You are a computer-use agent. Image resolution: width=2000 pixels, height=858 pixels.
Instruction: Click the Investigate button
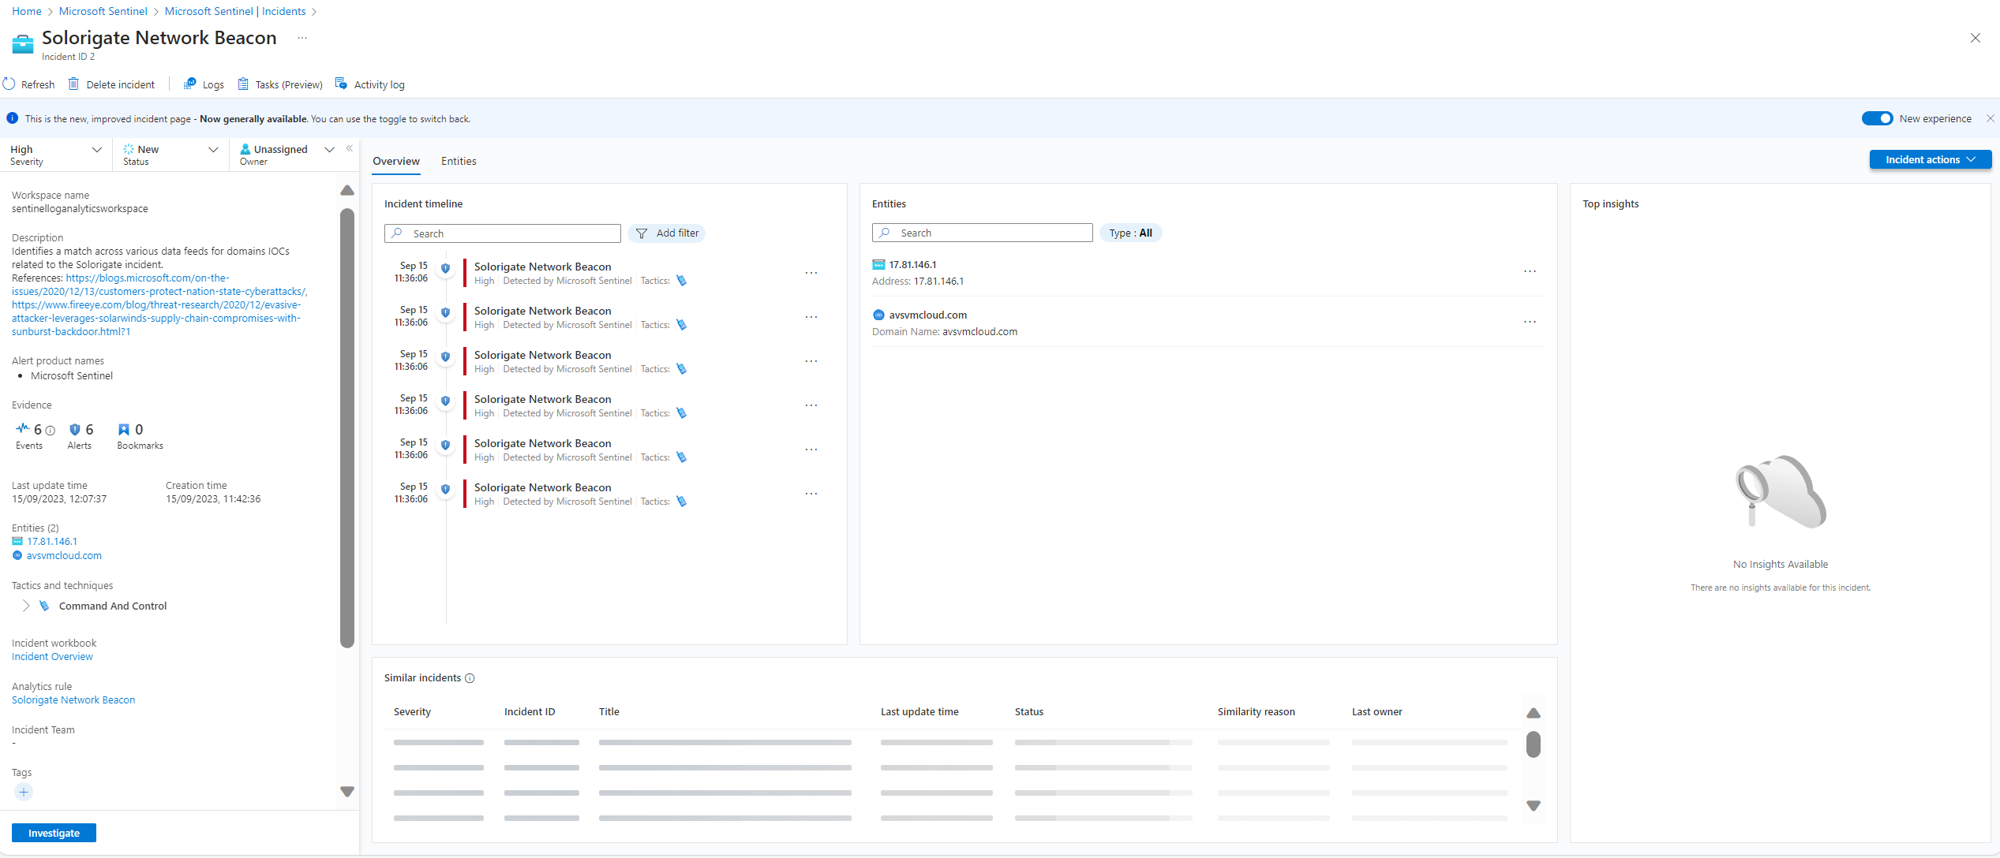(x=54, y=833)
